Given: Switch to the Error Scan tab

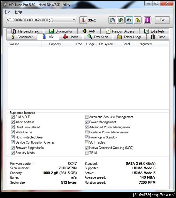Looking at the screenshot, I should pyautogui.click(x=98, y=37).
